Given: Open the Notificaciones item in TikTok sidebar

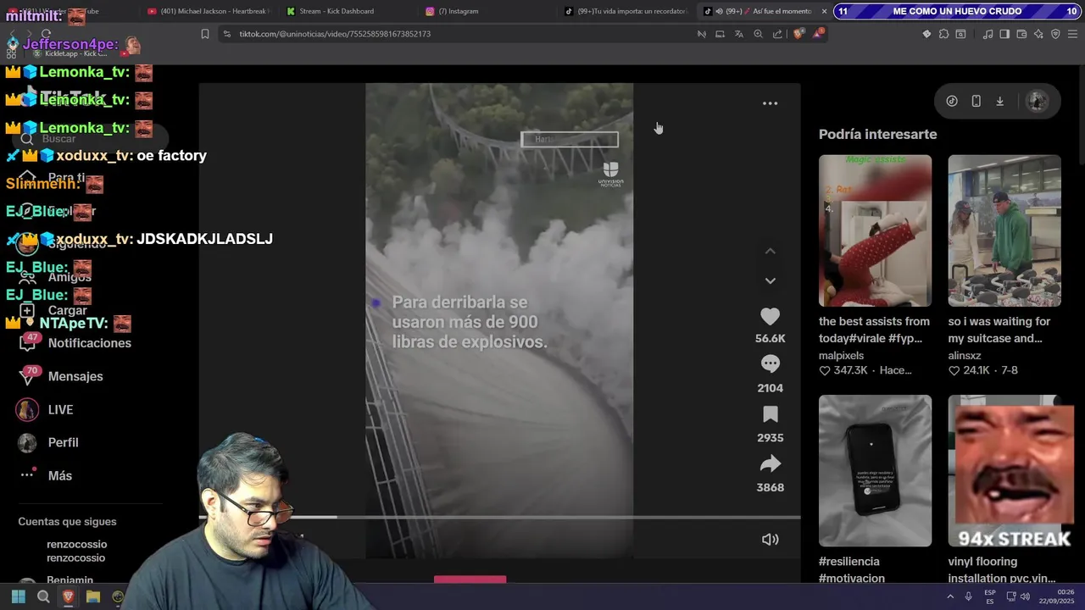Looking at the screenshot, I should click(x=89, y=343).
